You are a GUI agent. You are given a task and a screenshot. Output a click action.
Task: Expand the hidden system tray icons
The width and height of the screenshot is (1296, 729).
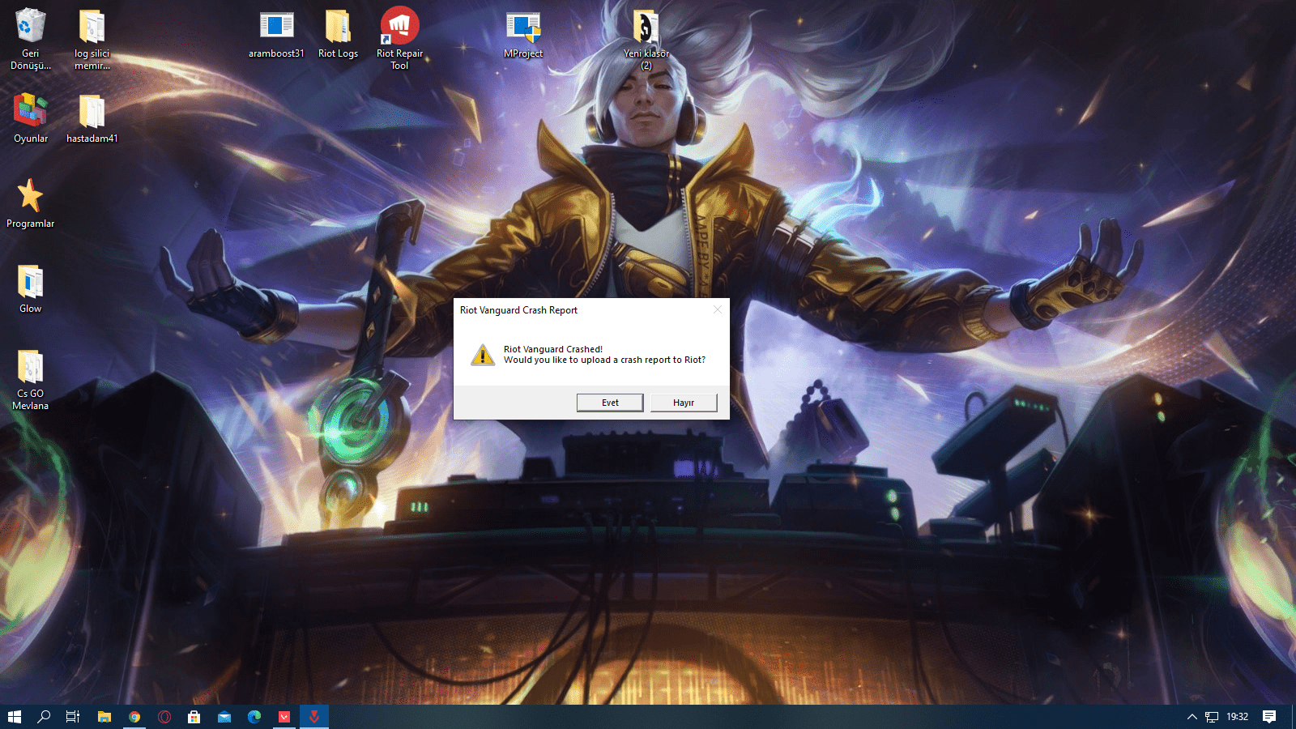click(x=1192, y=717)
